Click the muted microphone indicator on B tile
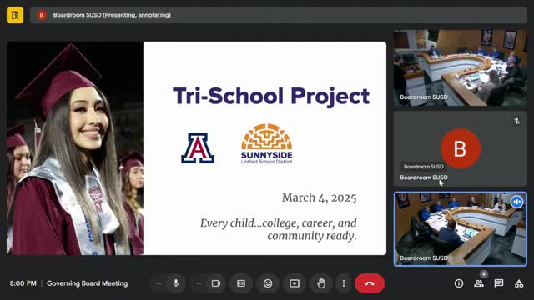Viewport: 534px width, 300px height. [516, 121]
